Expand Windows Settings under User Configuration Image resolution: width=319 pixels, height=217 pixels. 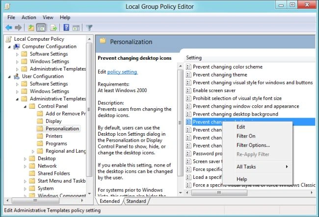(17, 92)
